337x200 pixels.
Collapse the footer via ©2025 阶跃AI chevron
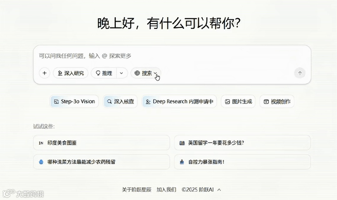point(219,189)
